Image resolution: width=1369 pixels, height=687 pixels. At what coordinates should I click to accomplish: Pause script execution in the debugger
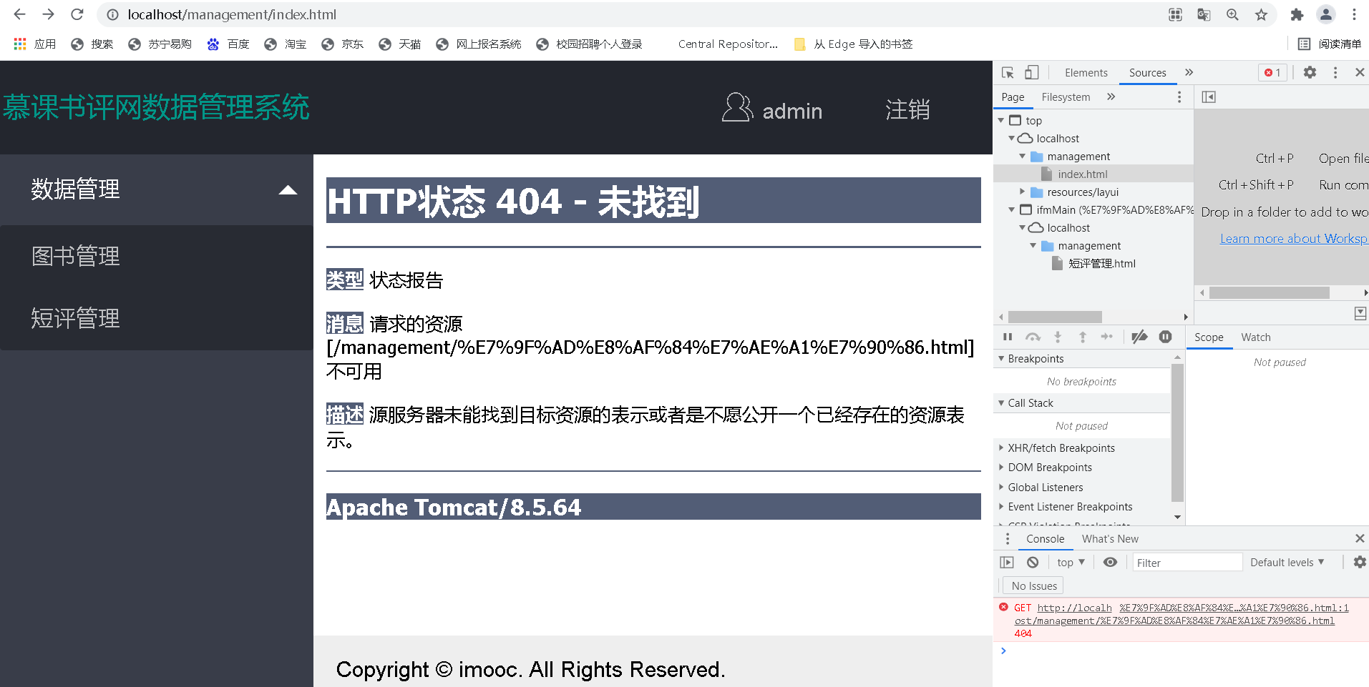point(1008,337)
